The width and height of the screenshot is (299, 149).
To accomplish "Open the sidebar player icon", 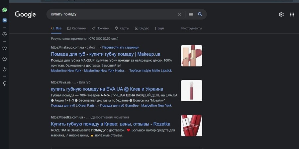I will (5, 34).
